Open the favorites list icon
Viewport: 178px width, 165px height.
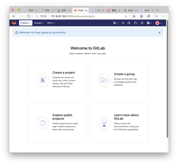click(134, 16)
